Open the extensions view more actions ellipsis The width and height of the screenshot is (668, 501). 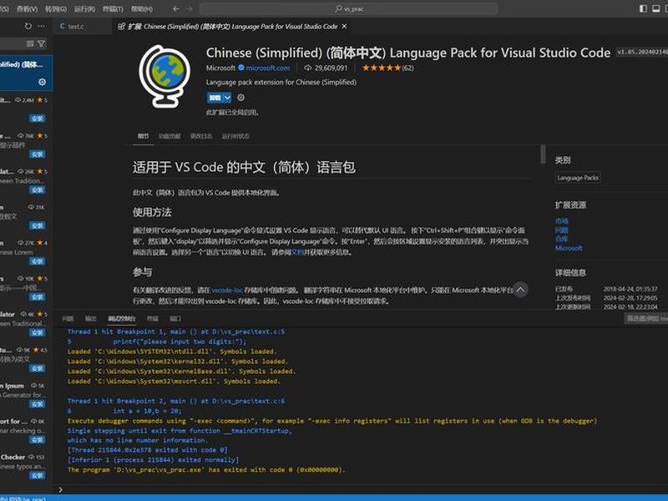(41, 26)
